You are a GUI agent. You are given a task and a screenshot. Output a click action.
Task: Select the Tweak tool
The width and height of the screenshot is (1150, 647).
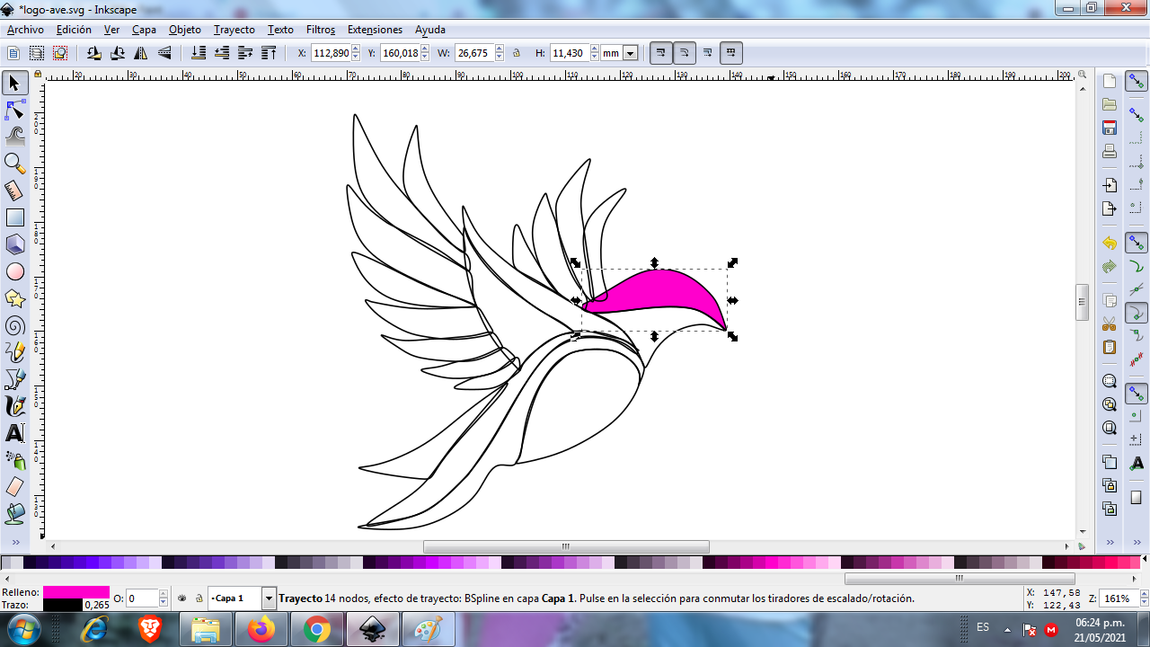[x=14, y=137]
